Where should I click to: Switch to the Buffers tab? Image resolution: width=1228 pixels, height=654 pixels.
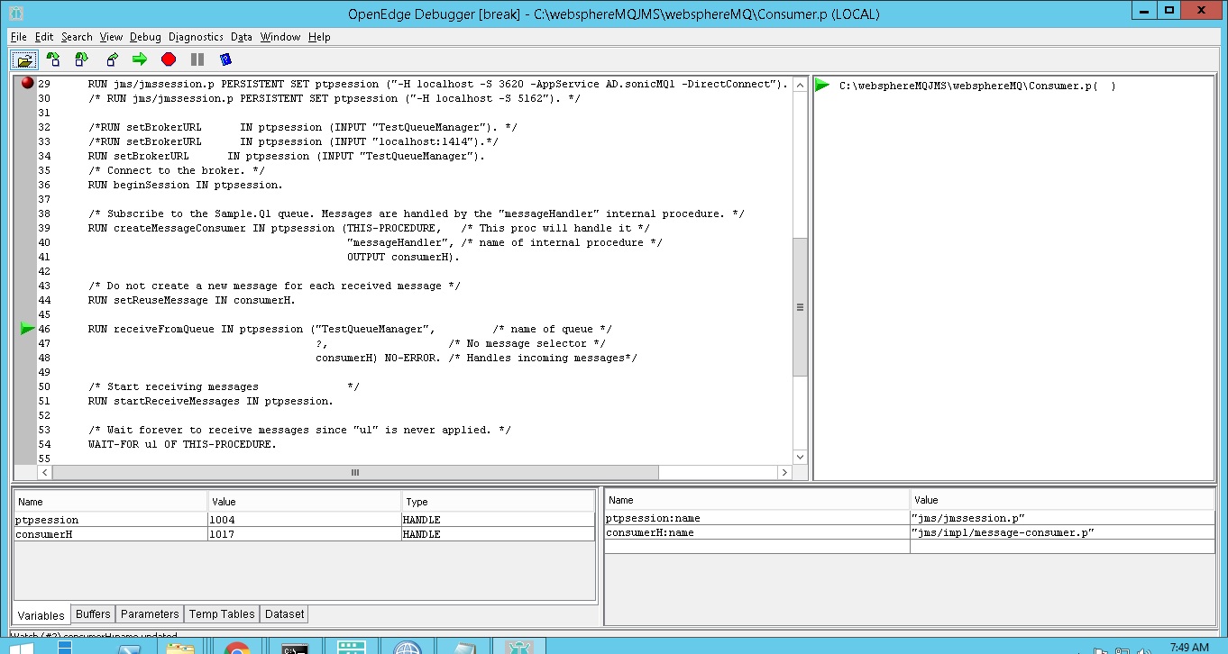pos(93,614)
